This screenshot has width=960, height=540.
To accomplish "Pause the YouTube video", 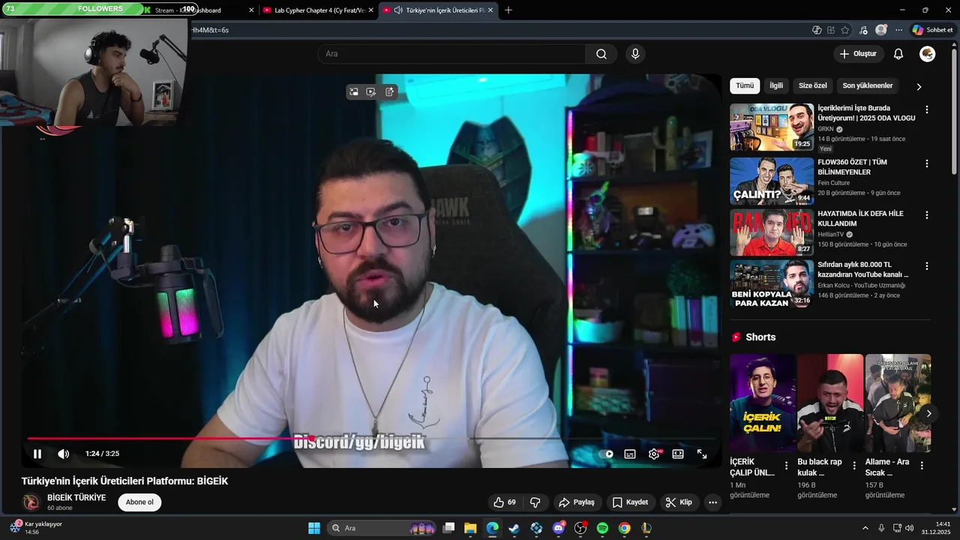I will [x=37, y=454].
